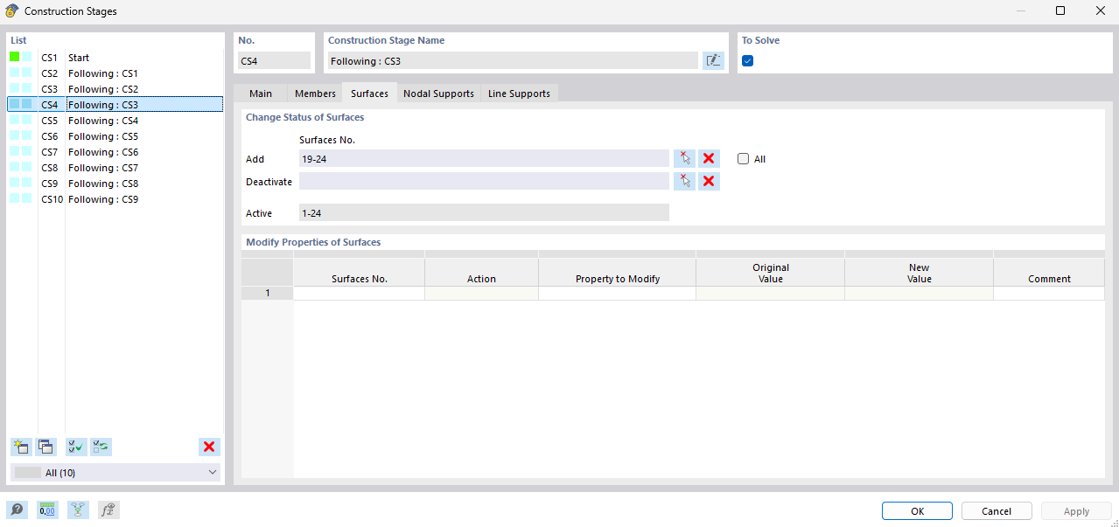
Task: Open the rename editor beside the stage name
Action: 713,59
